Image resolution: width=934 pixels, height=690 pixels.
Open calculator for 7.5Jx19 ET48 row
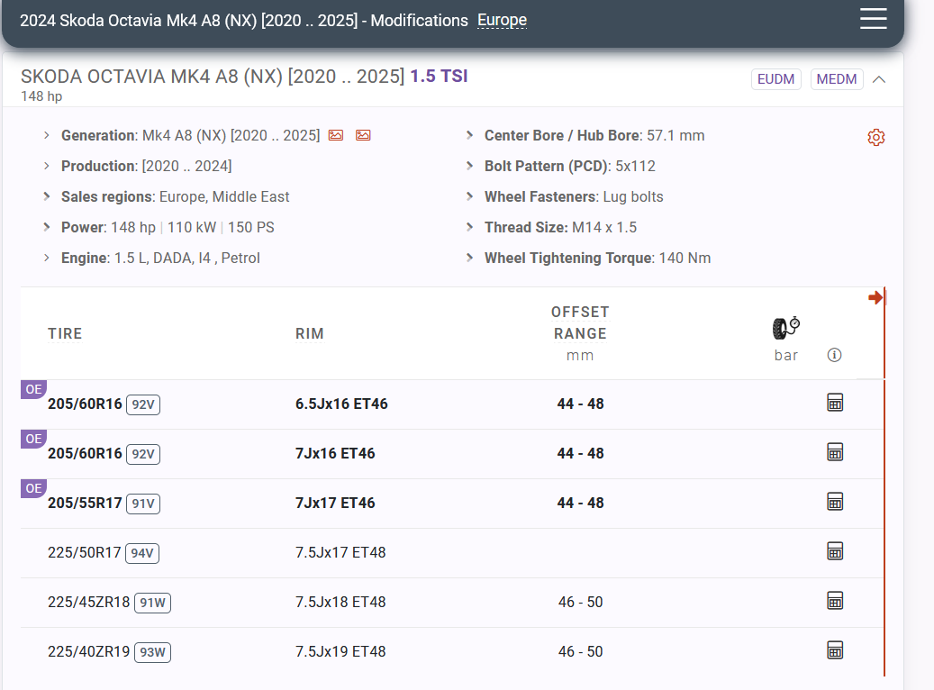(x=835, y=650)
